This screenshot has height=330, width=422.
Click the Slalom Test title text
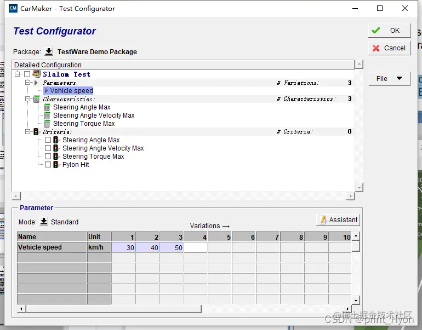66,74
